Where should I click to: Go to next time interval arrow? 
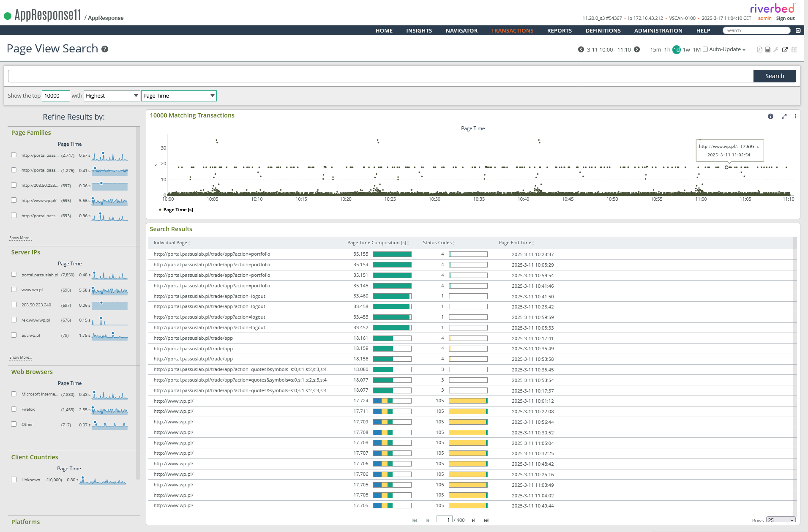click(637, 49)
